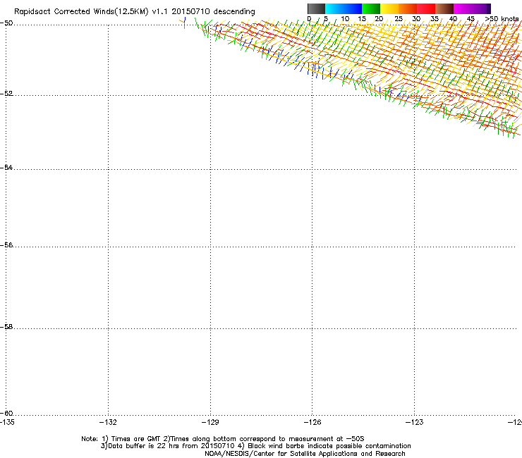Click the '20150710 descending' text in the title
The height and width of the screenshot is (458, 522).
[213, 12]
